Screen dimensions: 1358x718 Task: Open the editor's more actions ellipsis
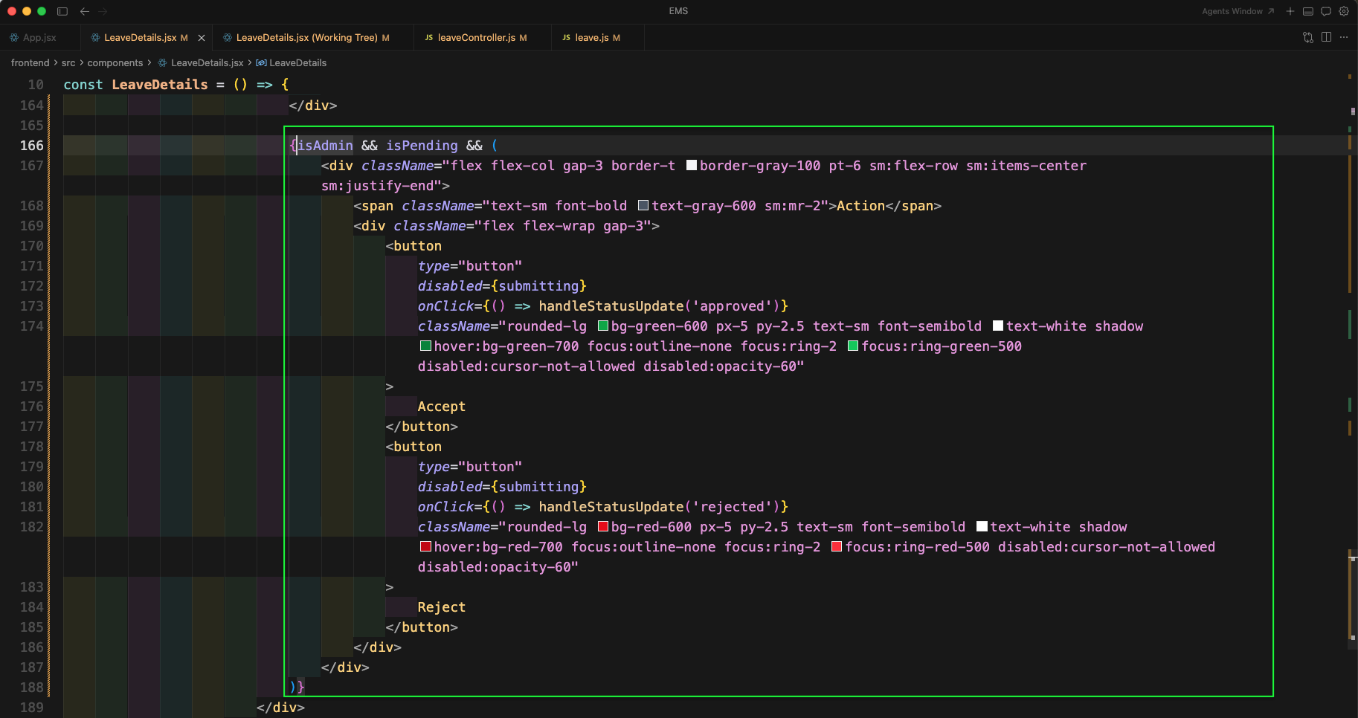tap(1344, 37)
